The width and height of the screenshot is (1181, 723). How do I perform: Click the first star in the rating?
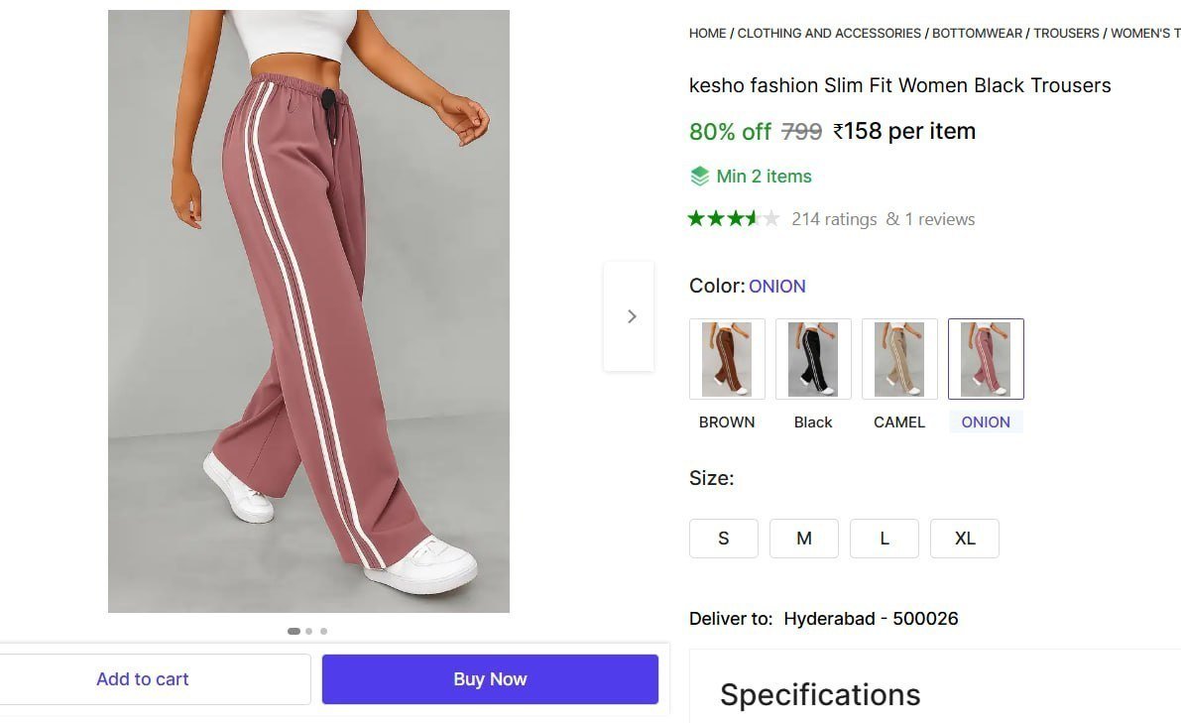[694, 218]
